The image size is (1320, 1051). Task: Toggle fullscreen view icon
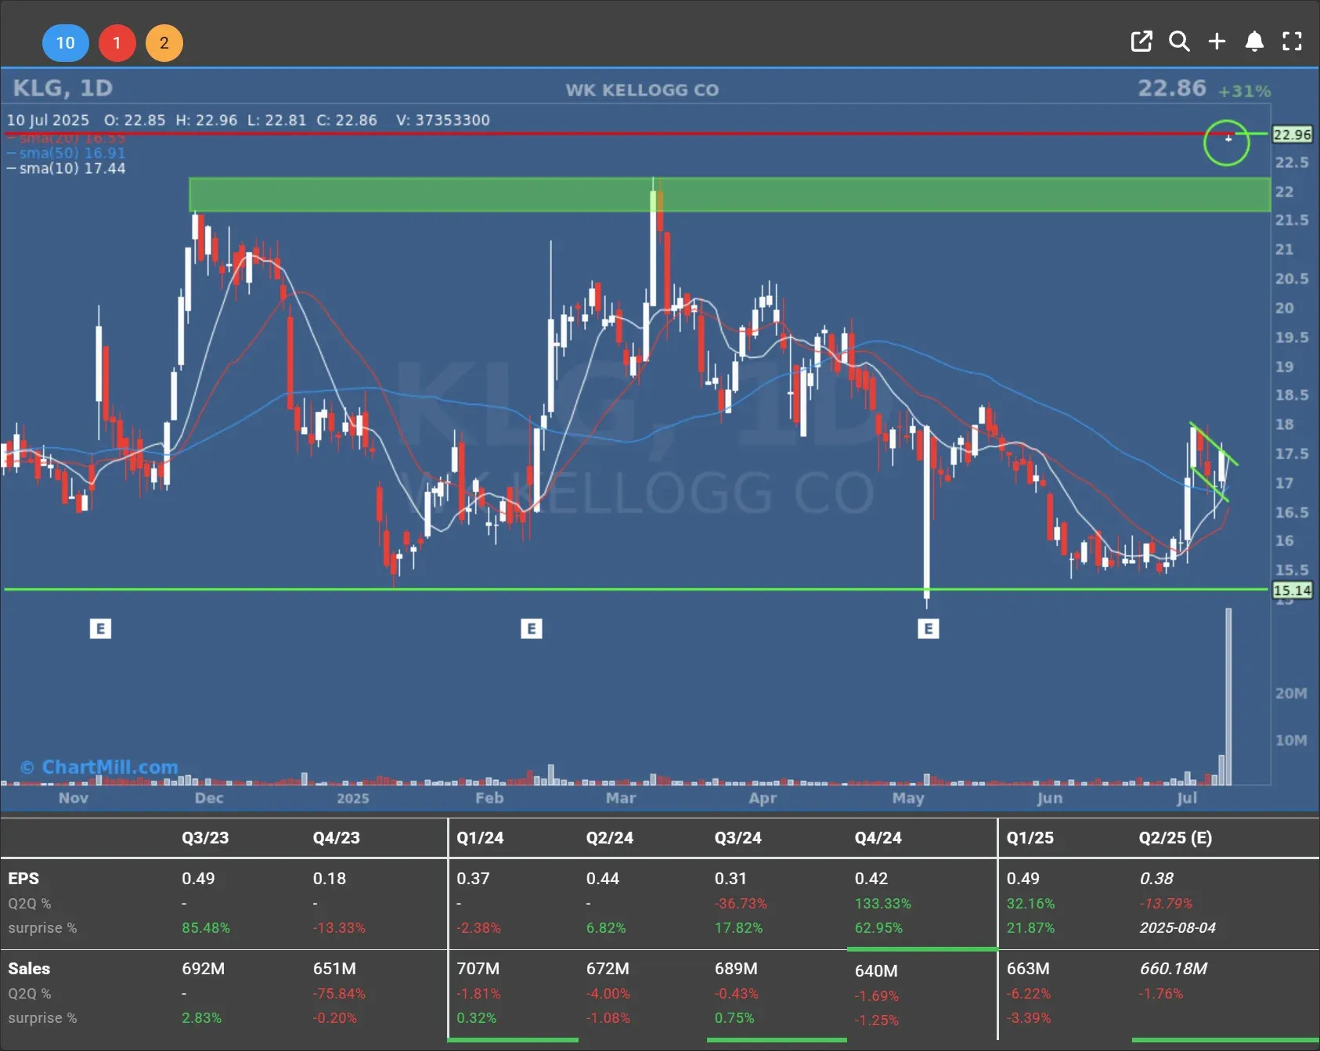(x=1292, y=42)
